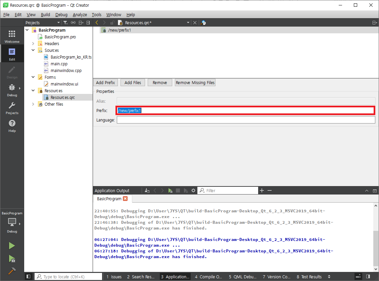Screen dimensions: 379x281
Task: Build project with the hammer icon
Action: [x=12, y=271]
